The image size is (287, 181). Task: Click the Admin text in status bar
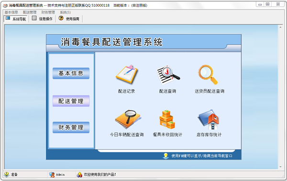tap(60, 175)
